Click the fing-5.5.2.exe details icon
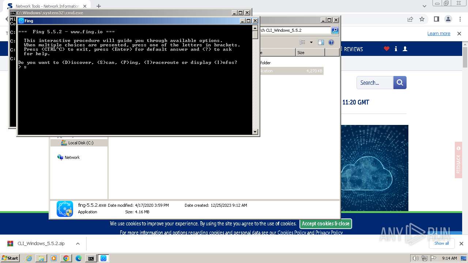468x263 pixels. tap(65, 209)
